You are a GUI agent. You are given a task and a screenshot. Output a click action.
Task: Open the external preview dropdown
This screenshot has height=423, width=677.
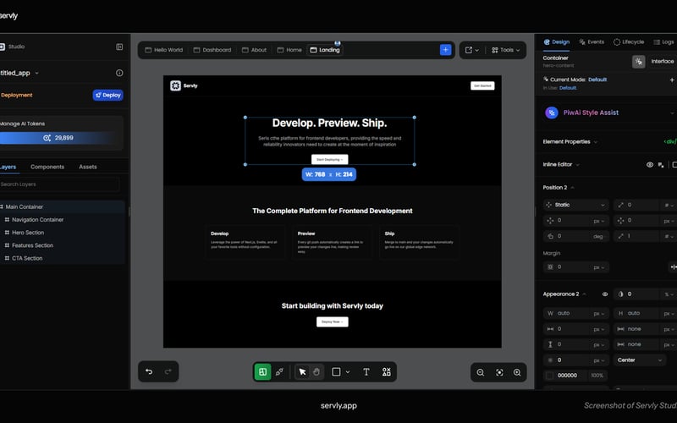(x=472, y=50)
